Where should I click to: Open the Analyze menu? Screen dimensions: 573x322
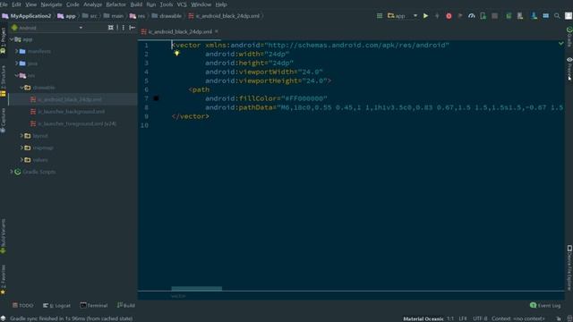pyautogui.click(x=92, y=4)
